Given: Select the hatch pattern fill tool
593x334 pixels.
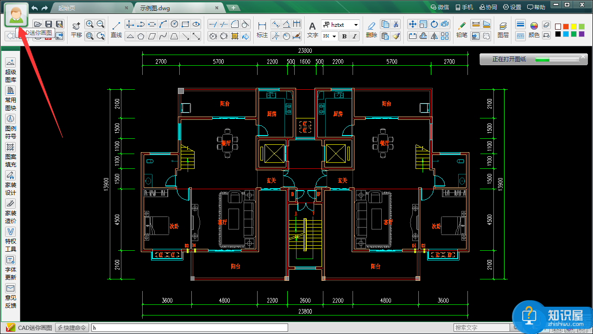Looking at the screenshot, I should 235,36.
